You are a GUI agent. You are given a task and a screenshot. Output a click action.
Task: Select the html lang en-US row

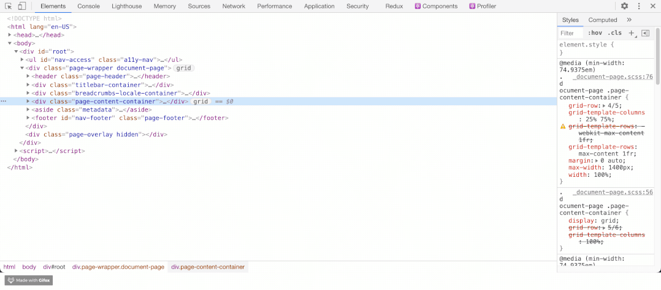tap(41, 26)
